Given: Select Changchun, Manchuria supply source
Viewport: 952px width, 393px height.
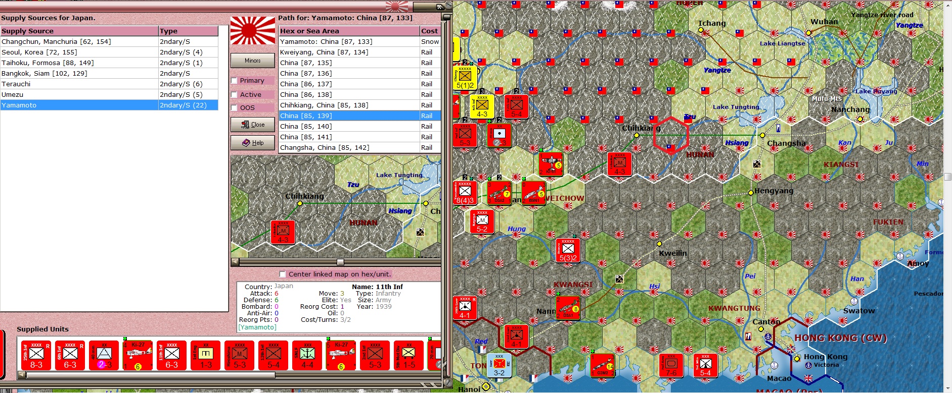Looking at the screenshot, I should pos(109,41).
